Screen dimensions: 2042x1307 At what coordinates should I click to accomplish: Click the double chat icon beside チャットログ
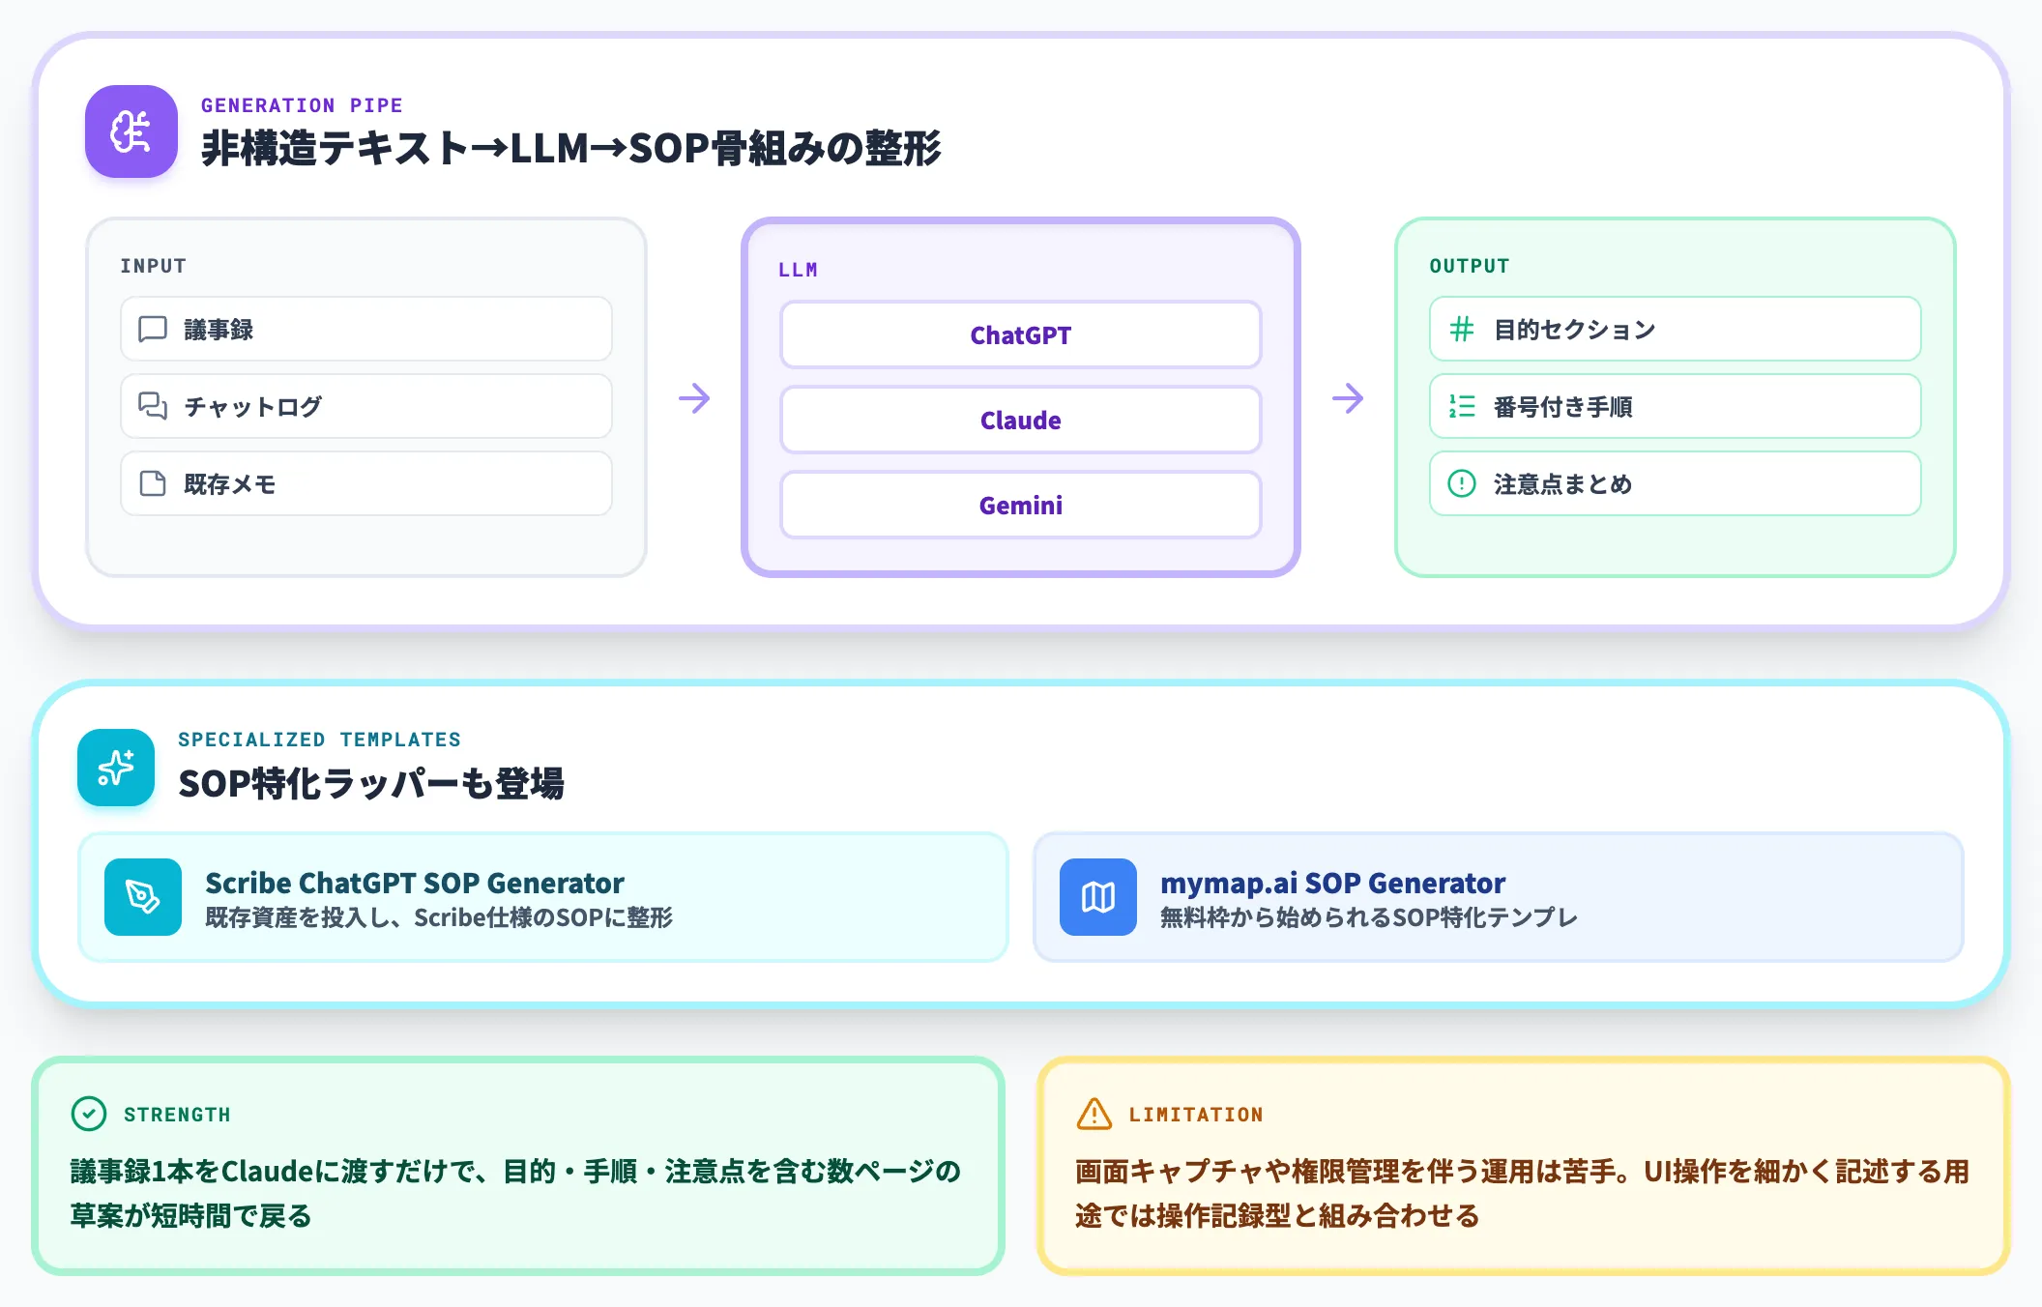pos(153,406)
